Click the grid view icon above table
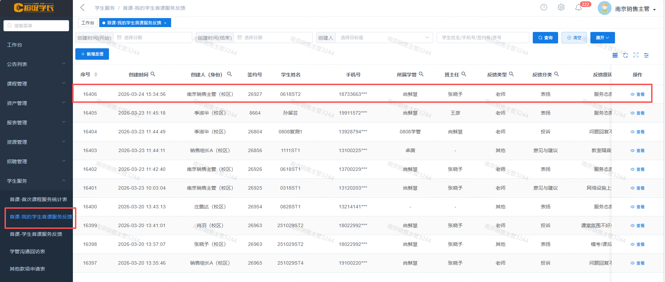 point(615,55)
